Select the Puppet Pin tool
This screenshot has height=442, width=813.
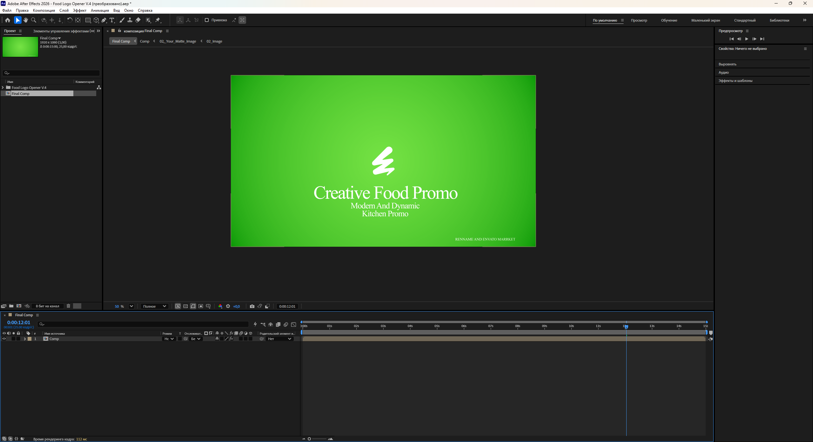(158, 20)
